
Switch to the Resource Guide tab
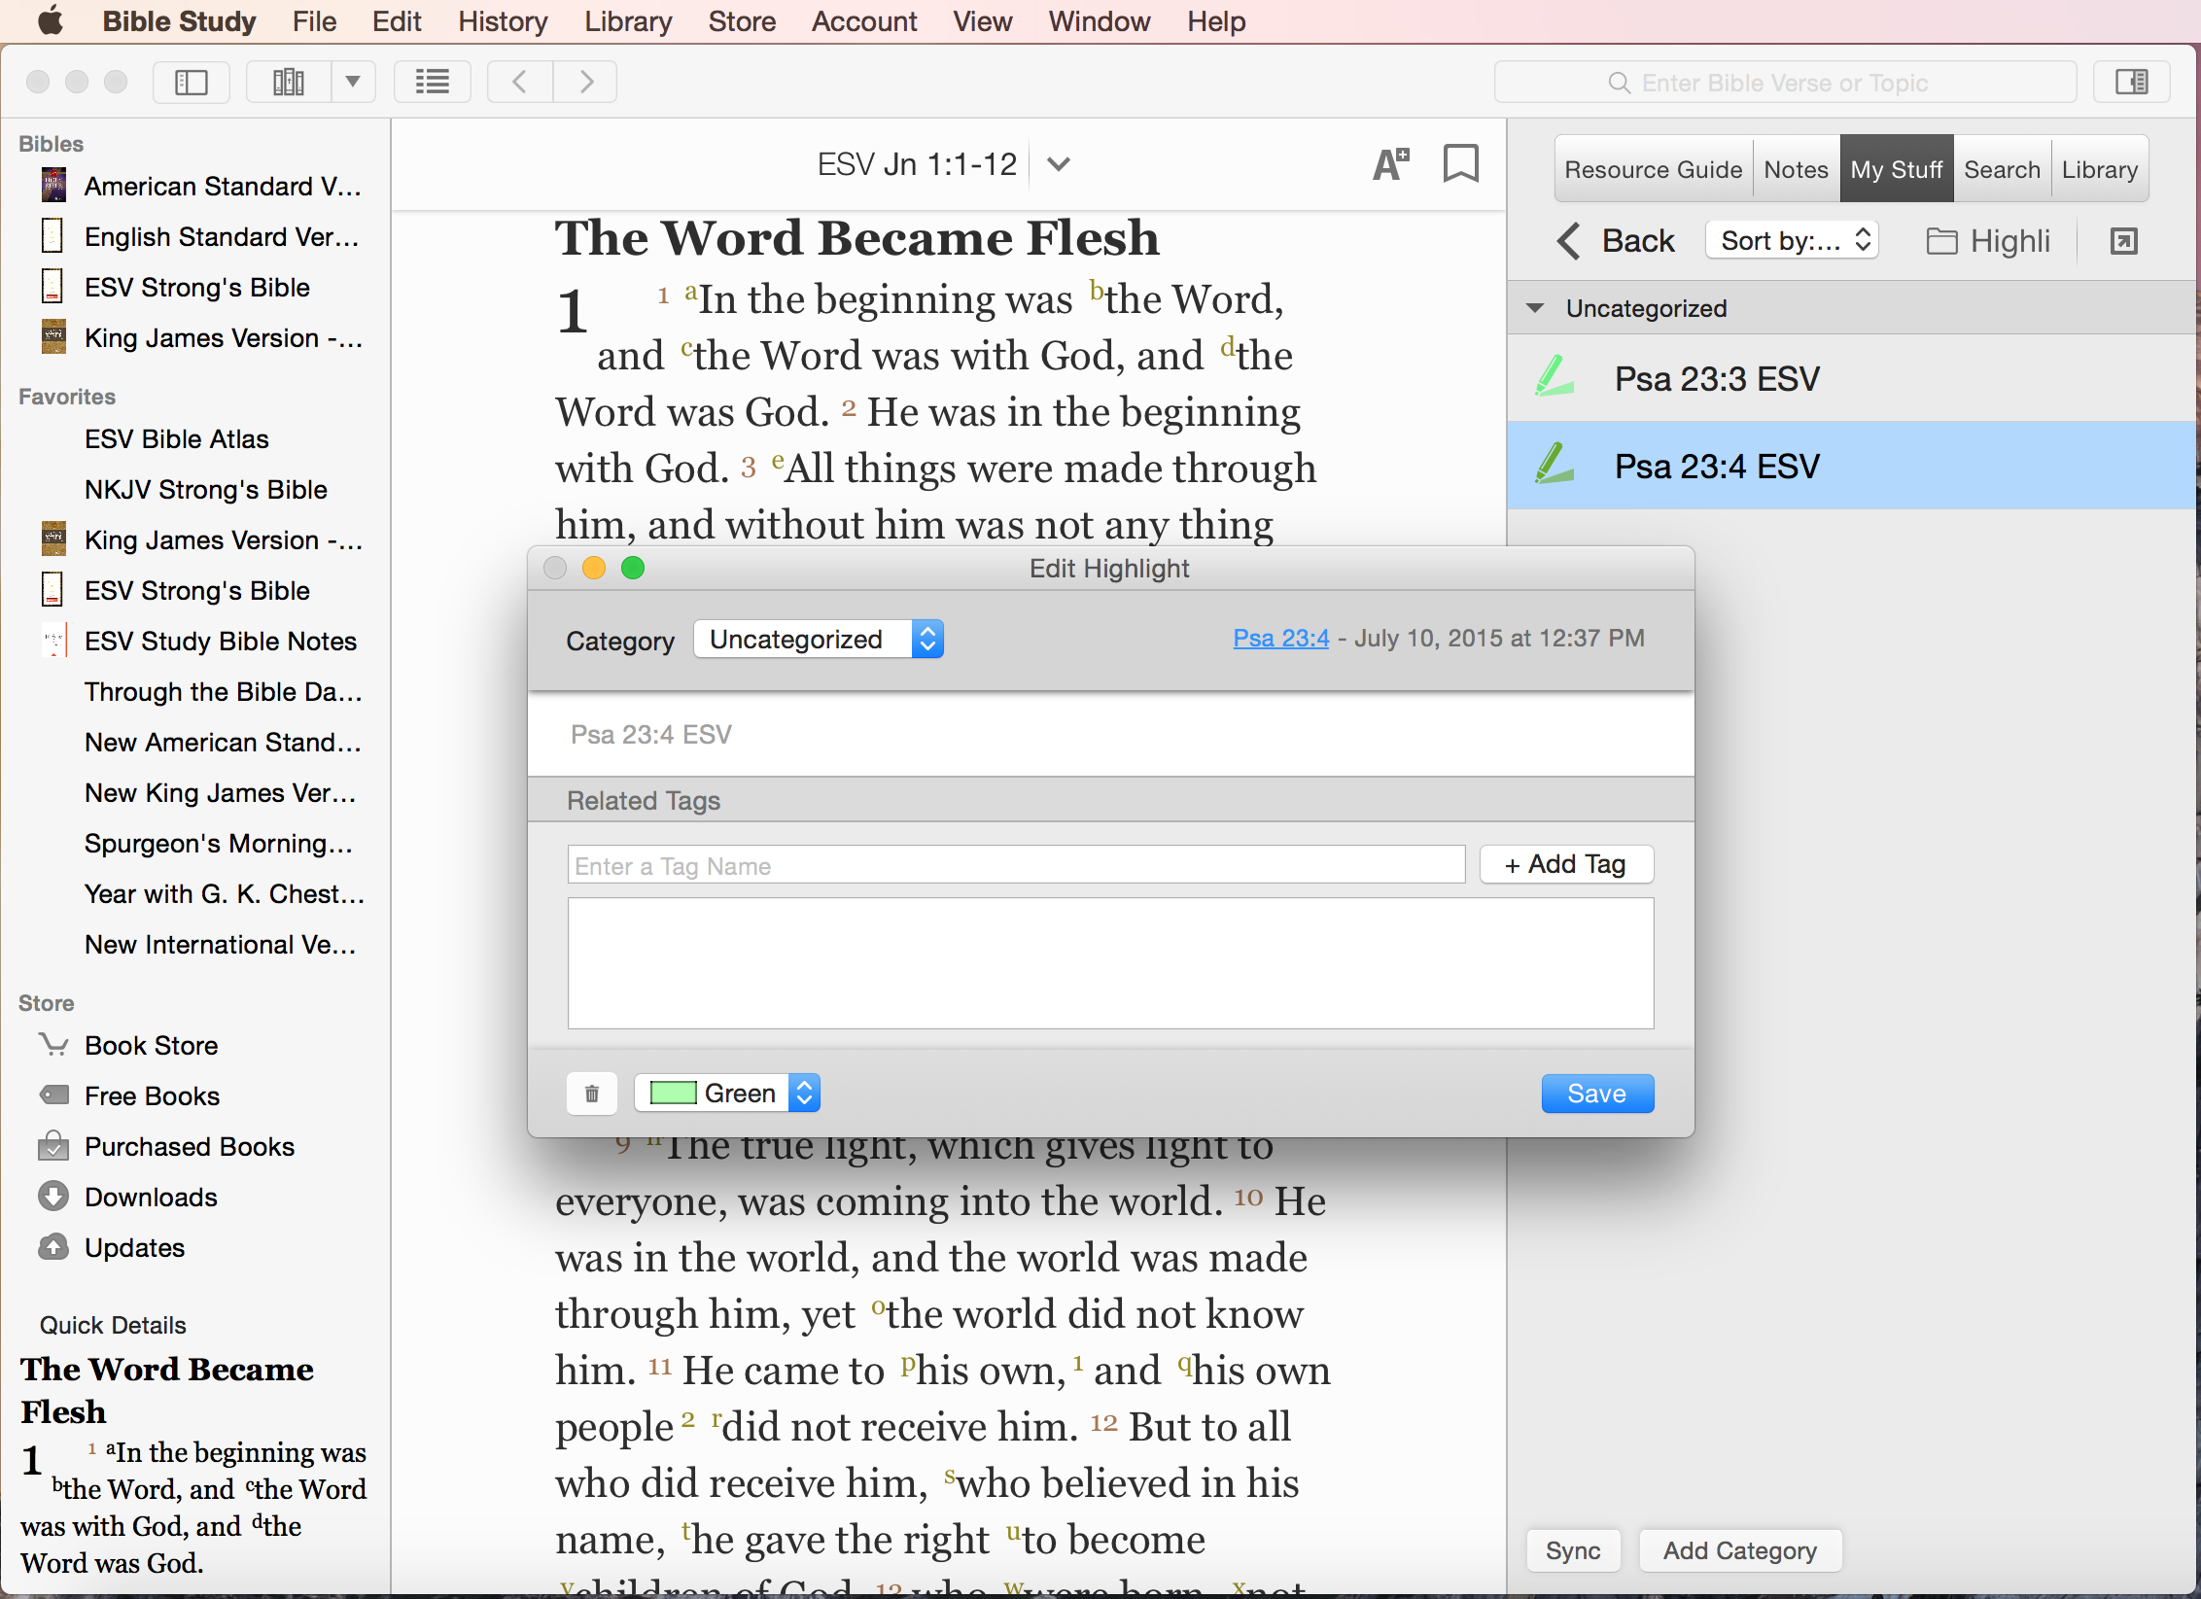(x=1654, y=169)
